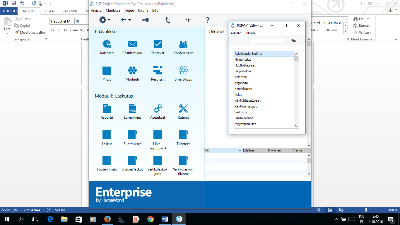Open Rutiinit tools icon
Image resolution: width=400 pixels, height=225 pixels.
(x=183, y=109)
